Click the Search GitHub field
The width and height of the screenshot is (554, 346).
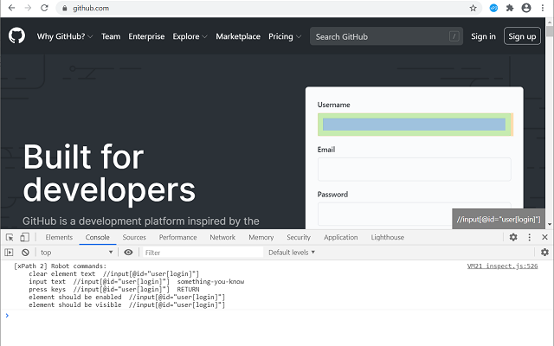point(386,36)
